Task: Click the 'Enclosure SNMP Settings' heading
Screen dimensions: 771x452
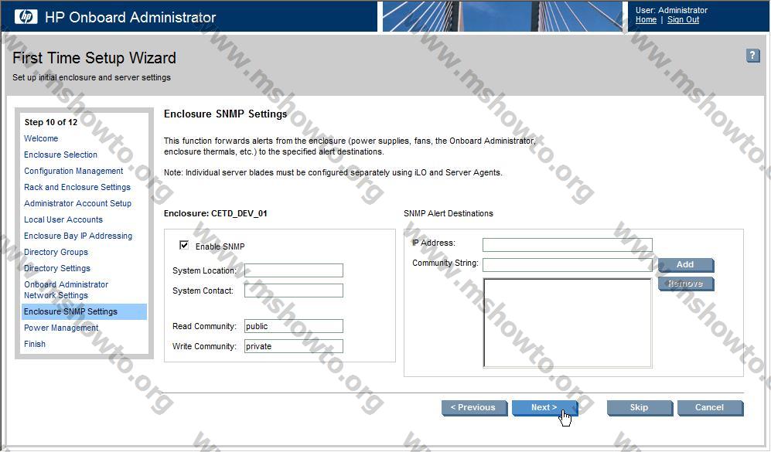Action: pyautogui.click(x=225, y=114)
